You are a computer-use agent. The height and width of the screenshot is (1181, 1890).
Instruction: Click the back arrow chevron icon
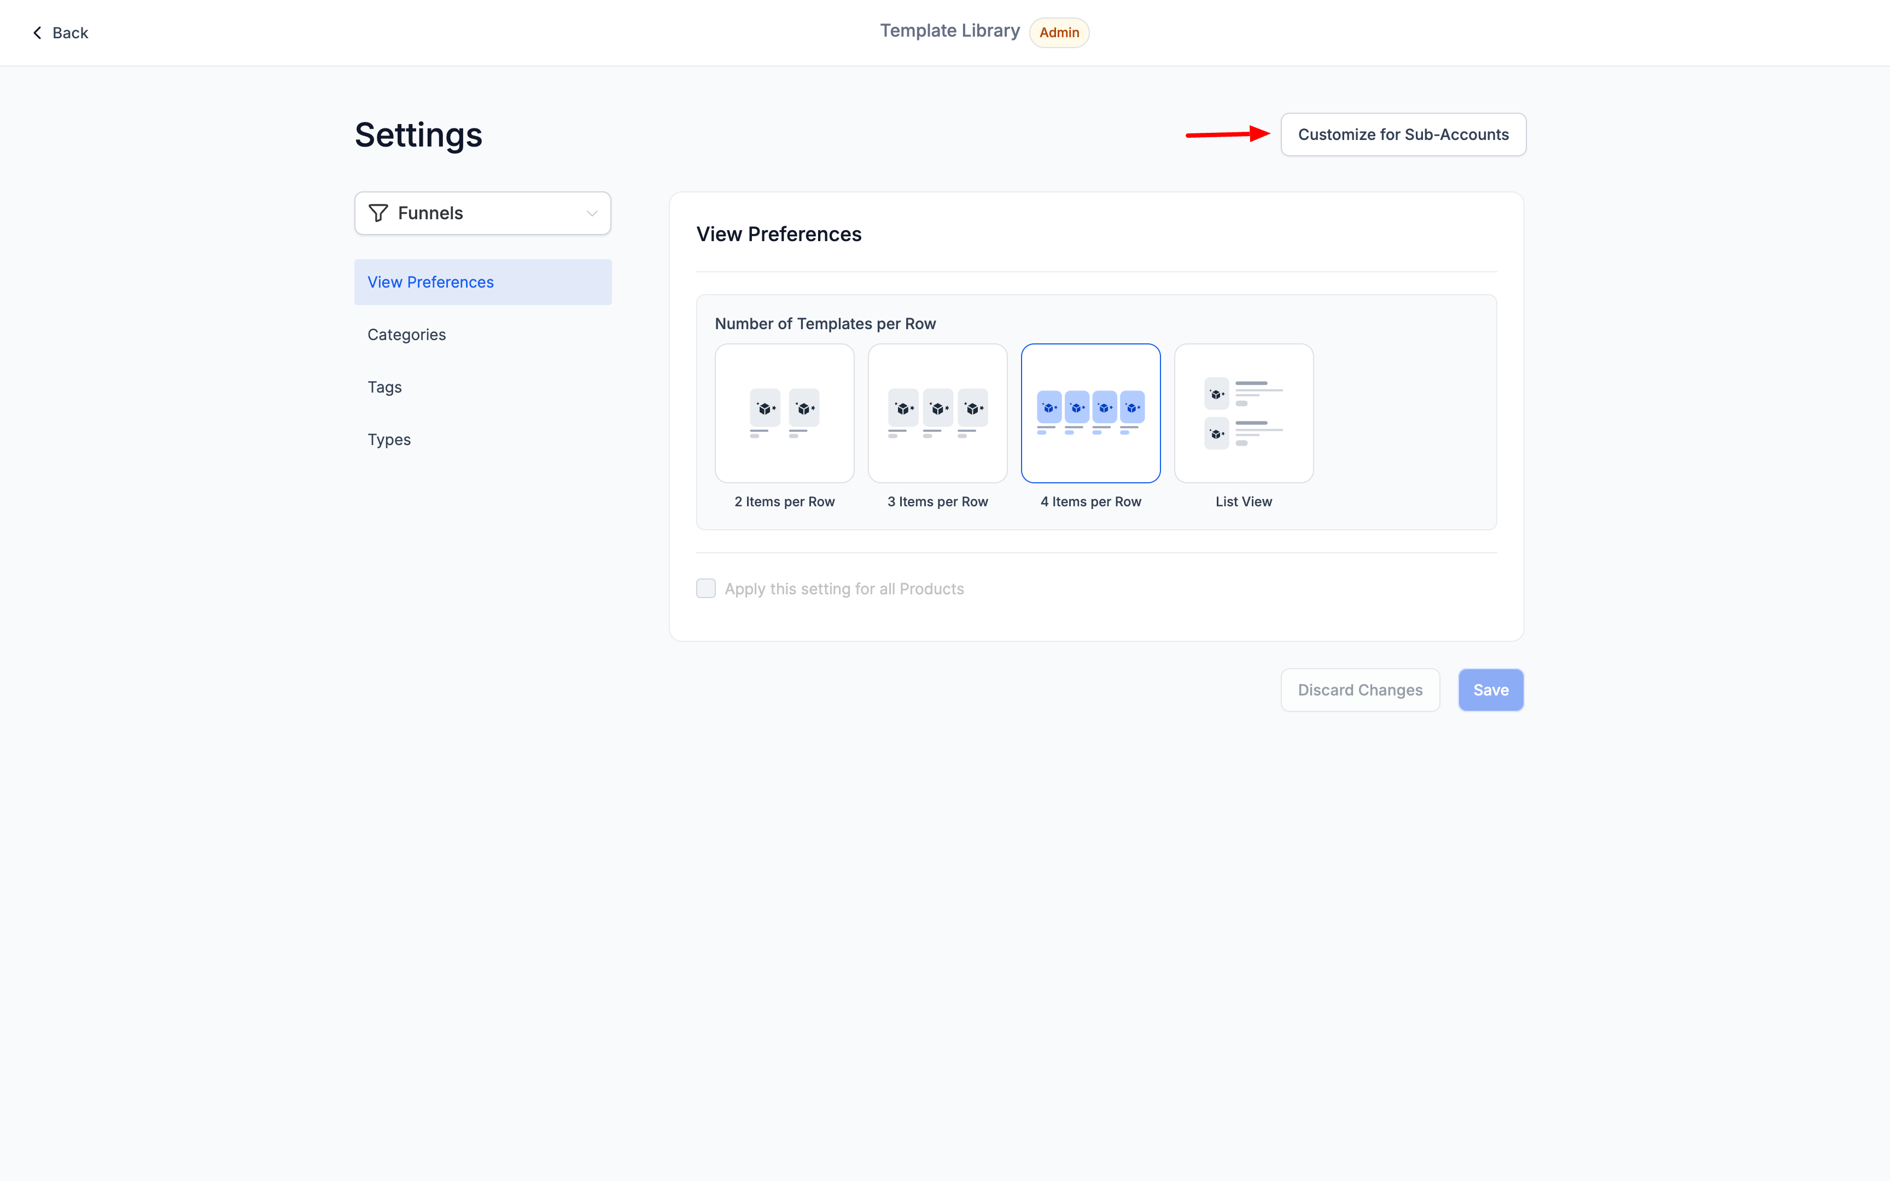[37, 33]
